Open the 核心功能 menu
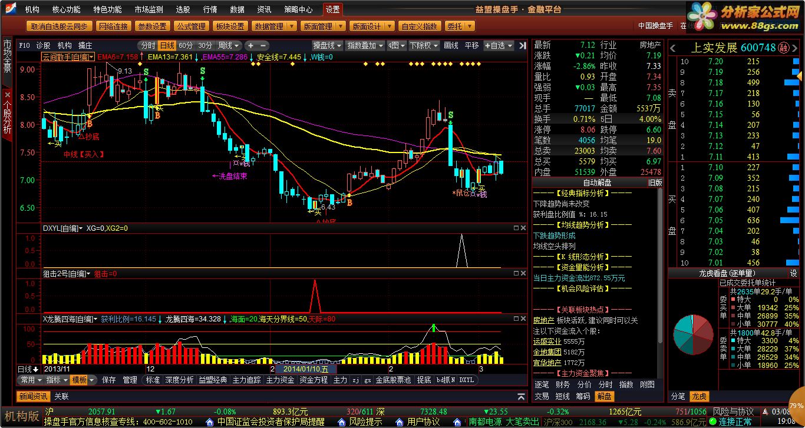805x428 pixels. (x=66, y=9)
